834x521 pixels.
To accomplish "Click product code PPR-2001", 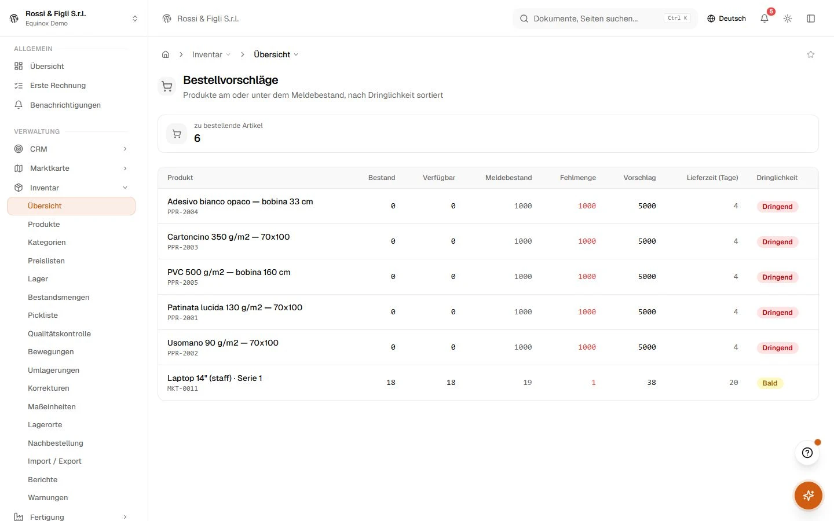I will (182, 318).
